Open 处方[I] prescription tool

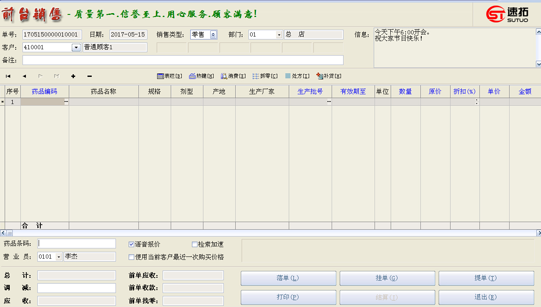tap(297, 76)
